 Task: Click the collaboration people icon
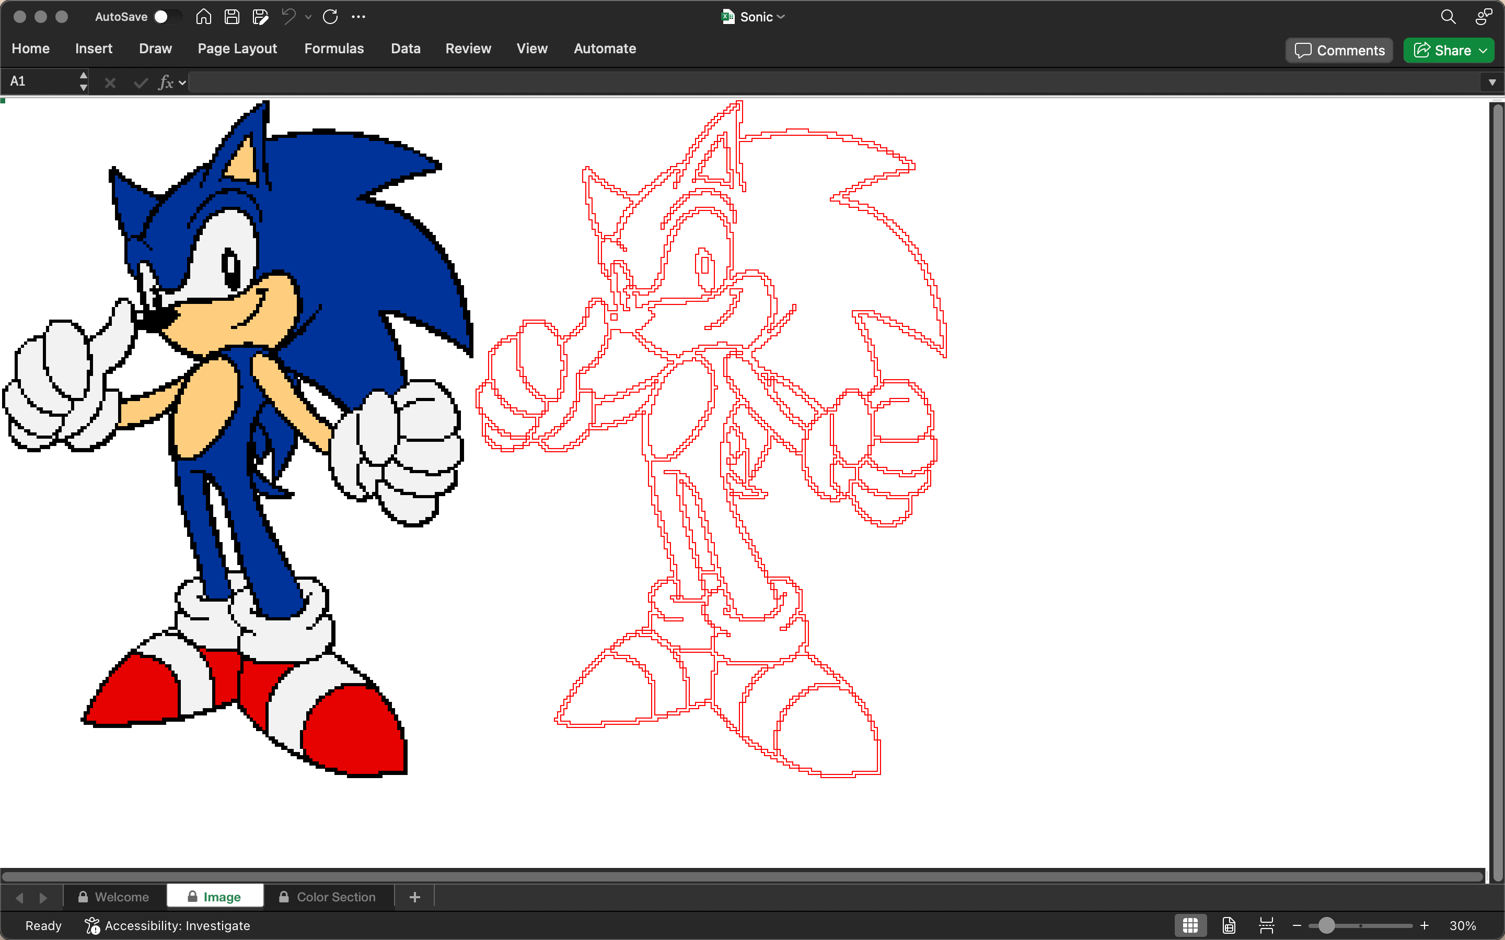[1483, 17]
